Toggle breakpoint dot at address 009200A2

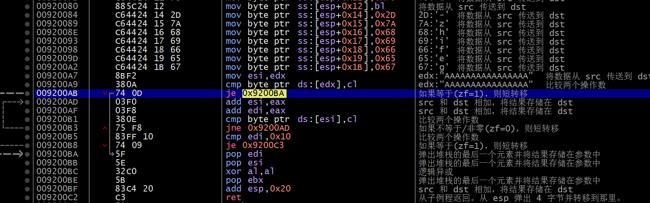pos(27,68)
